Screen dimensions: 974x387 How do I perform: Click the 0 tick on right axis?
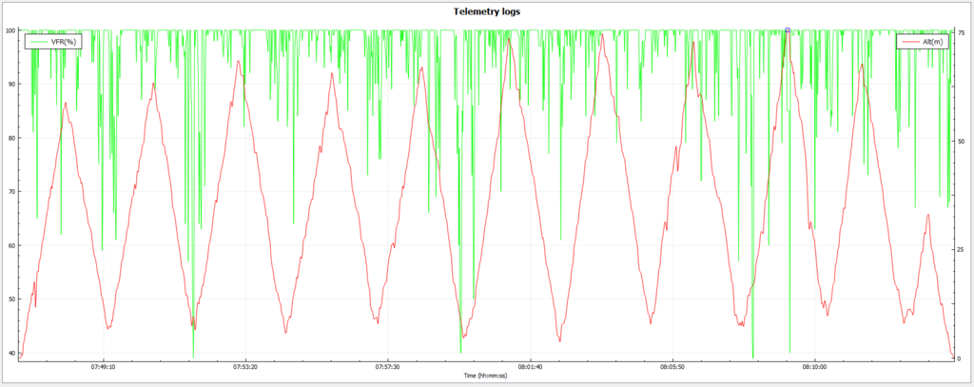pos(961,358)
